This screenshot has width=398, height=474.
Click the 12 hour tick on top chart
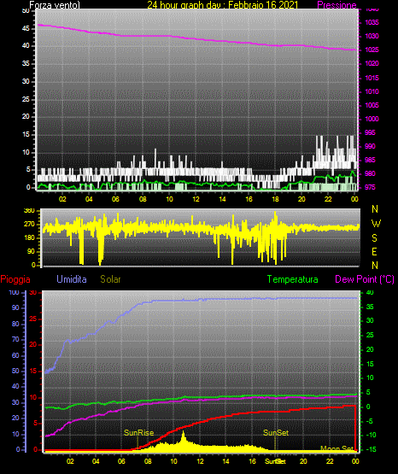196,199
